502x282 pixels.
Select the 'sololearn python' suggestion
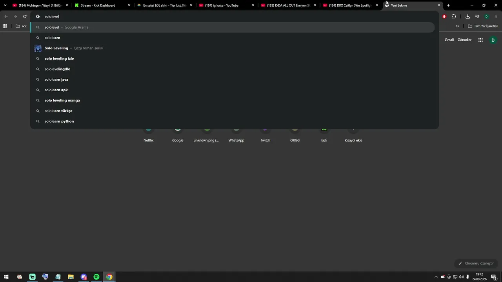tap(233, 121)
